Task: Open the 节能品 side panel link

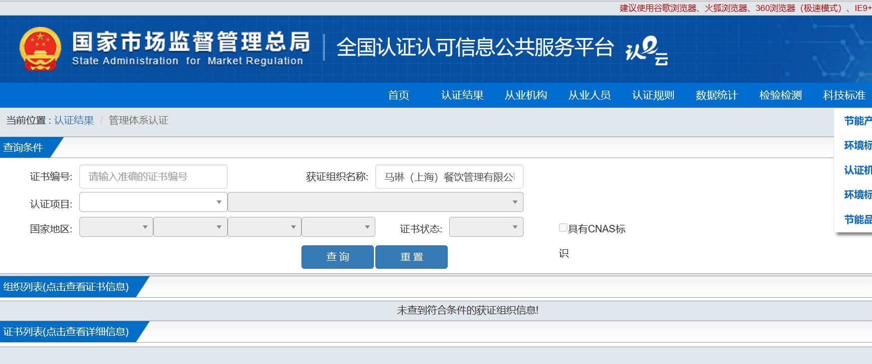Action: pos(858,219)
